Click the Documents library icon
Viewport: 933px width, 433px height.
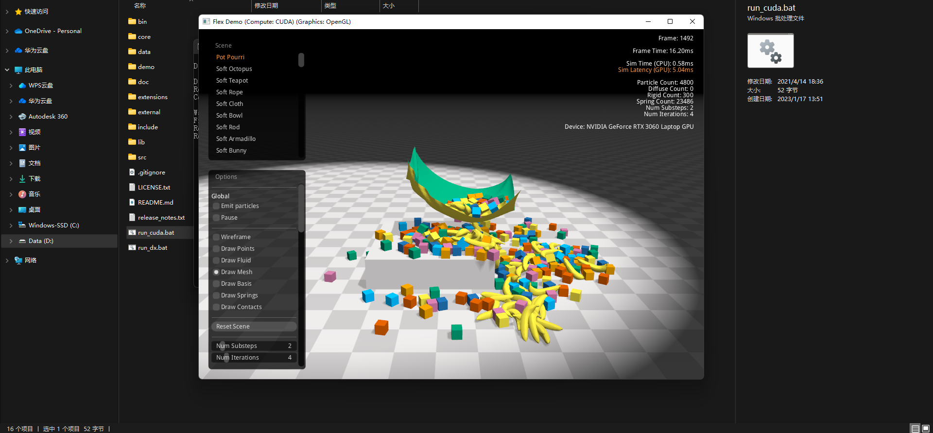click(22, 163)
